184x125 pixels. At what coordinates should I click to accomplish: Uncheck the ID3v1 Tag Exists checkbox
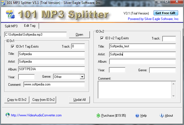point(13,46)
